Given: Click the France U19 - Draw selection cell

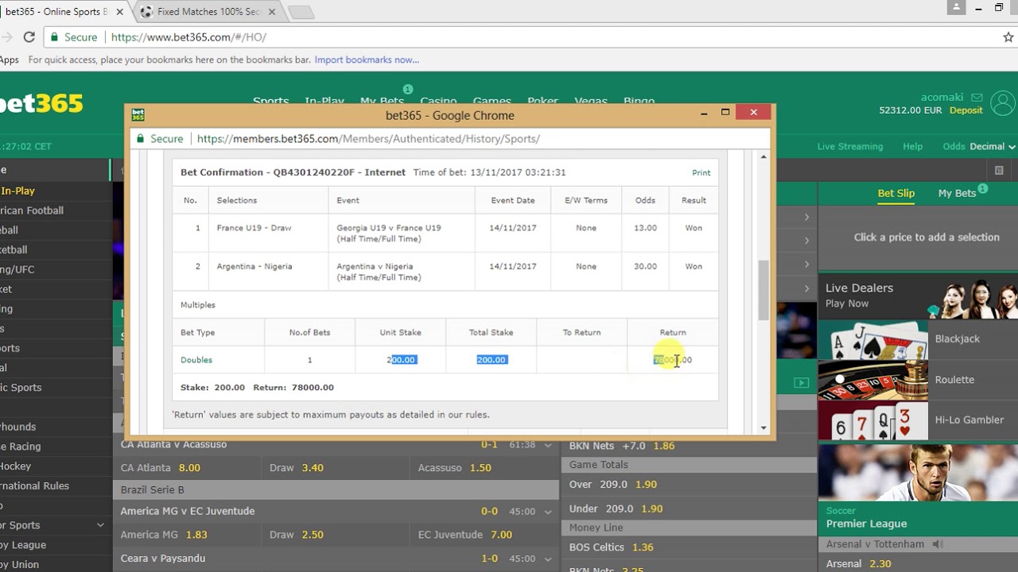Looking at the screenshot, I should [x=269, y=234].
